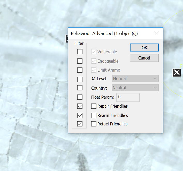
Task: Enable the filter checkbox for AI Level
Action: point(80,79)
